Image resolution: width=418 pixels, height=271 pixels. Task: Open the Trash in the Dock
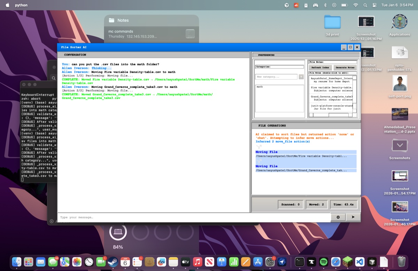(402, 262)
